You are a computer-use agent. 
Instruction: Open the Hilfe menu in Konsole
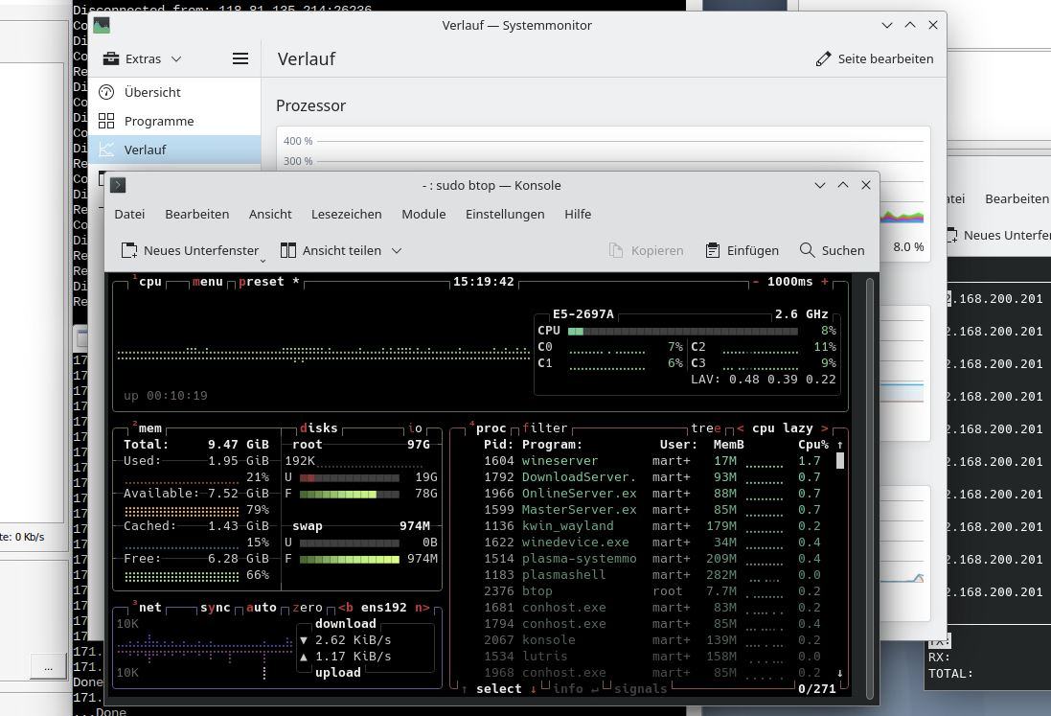tap(578, 215)
